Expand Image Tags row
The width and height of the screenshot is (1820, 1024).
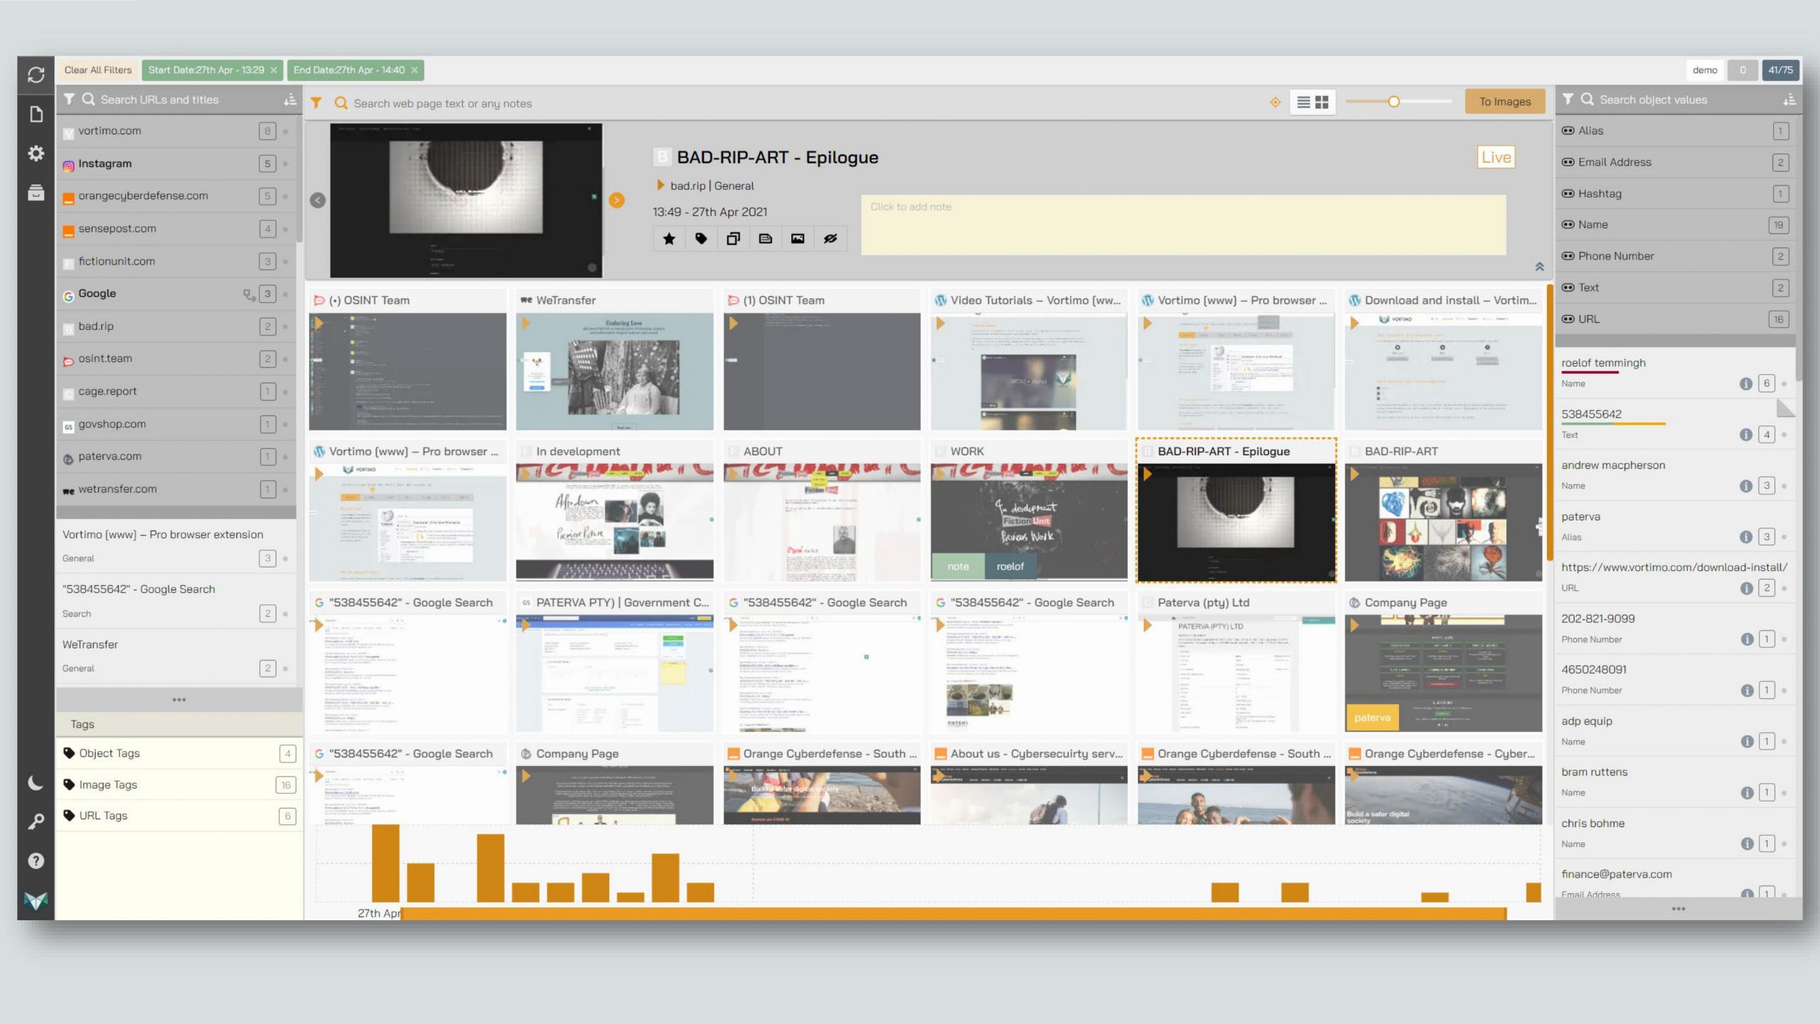coord(179,784)
